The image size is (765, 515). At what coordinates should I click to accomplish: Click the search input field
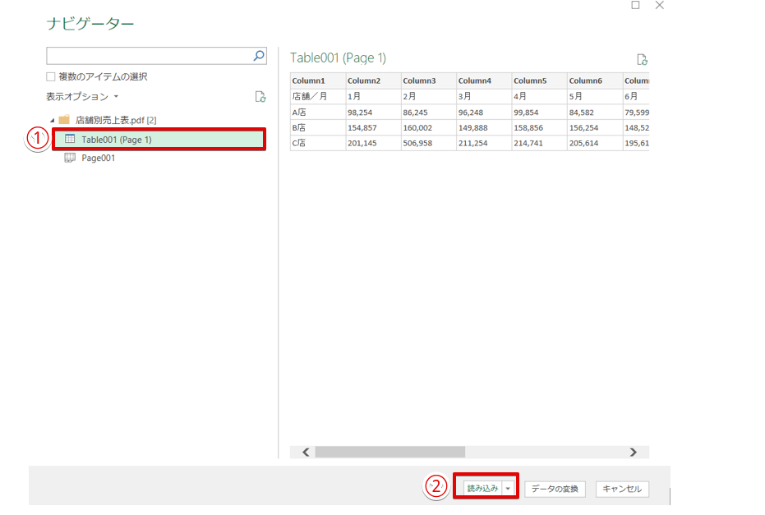coord(148,55)
